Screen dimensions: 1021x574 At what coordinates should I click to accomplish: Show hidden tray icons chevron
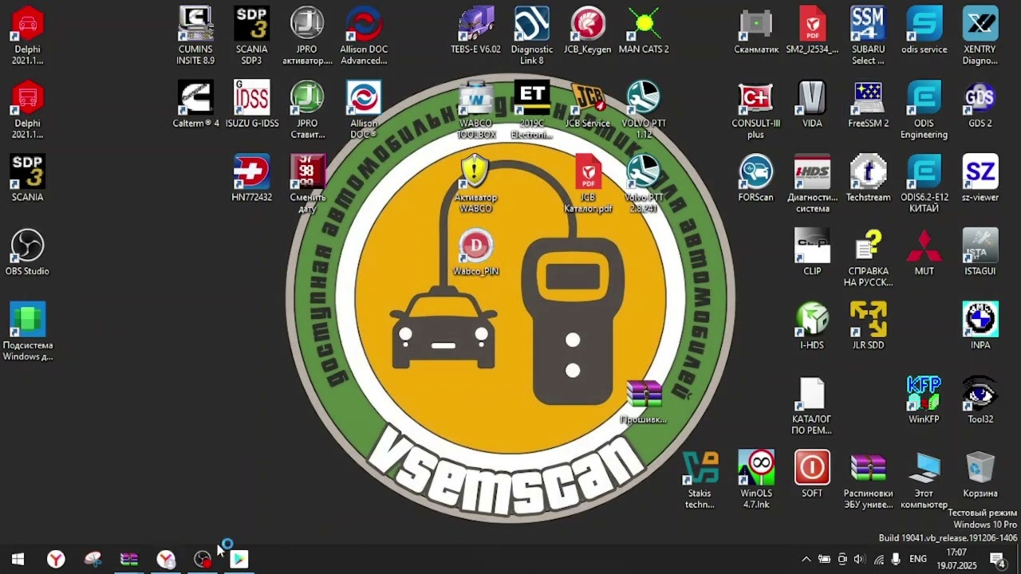[x=806, y=560]
